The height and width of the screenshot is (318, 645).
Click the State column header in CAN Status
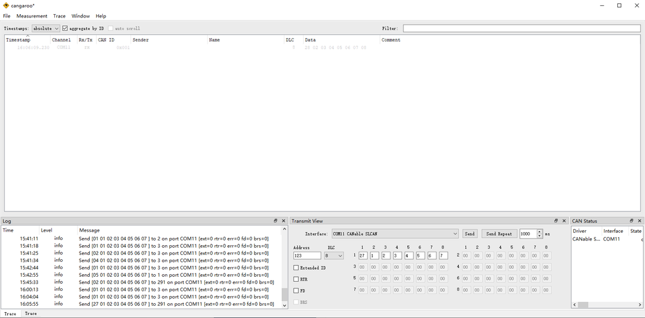click(635, 231)
